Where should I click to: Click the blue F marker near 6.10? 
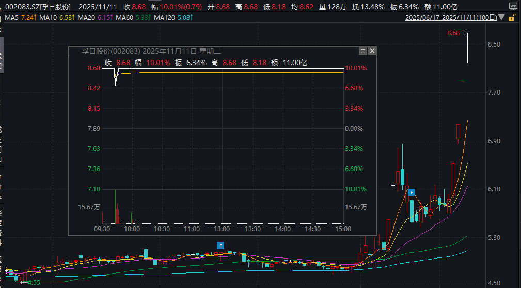[x=412, y=192]
